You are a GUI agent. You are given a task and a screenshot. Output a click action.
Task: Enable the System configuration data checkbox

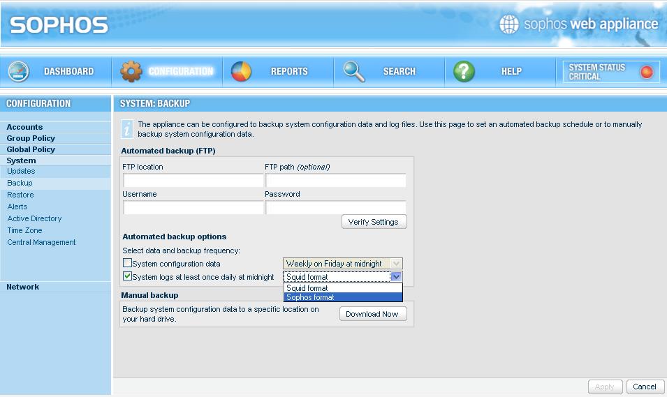127,262
